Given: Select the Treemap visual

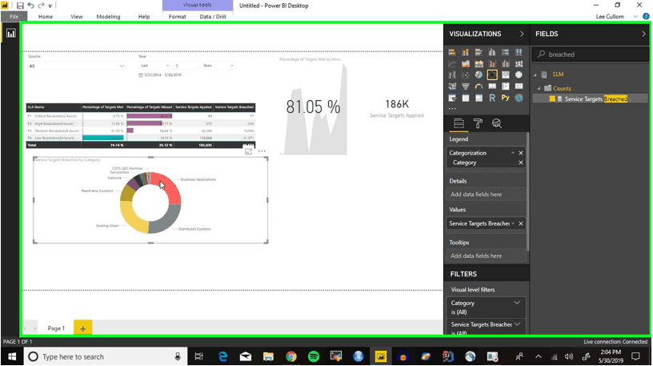Looking at the screenshot, I should (505, 75).
